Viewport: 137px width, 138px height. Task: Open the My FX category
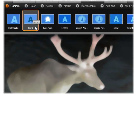(127, 6)
